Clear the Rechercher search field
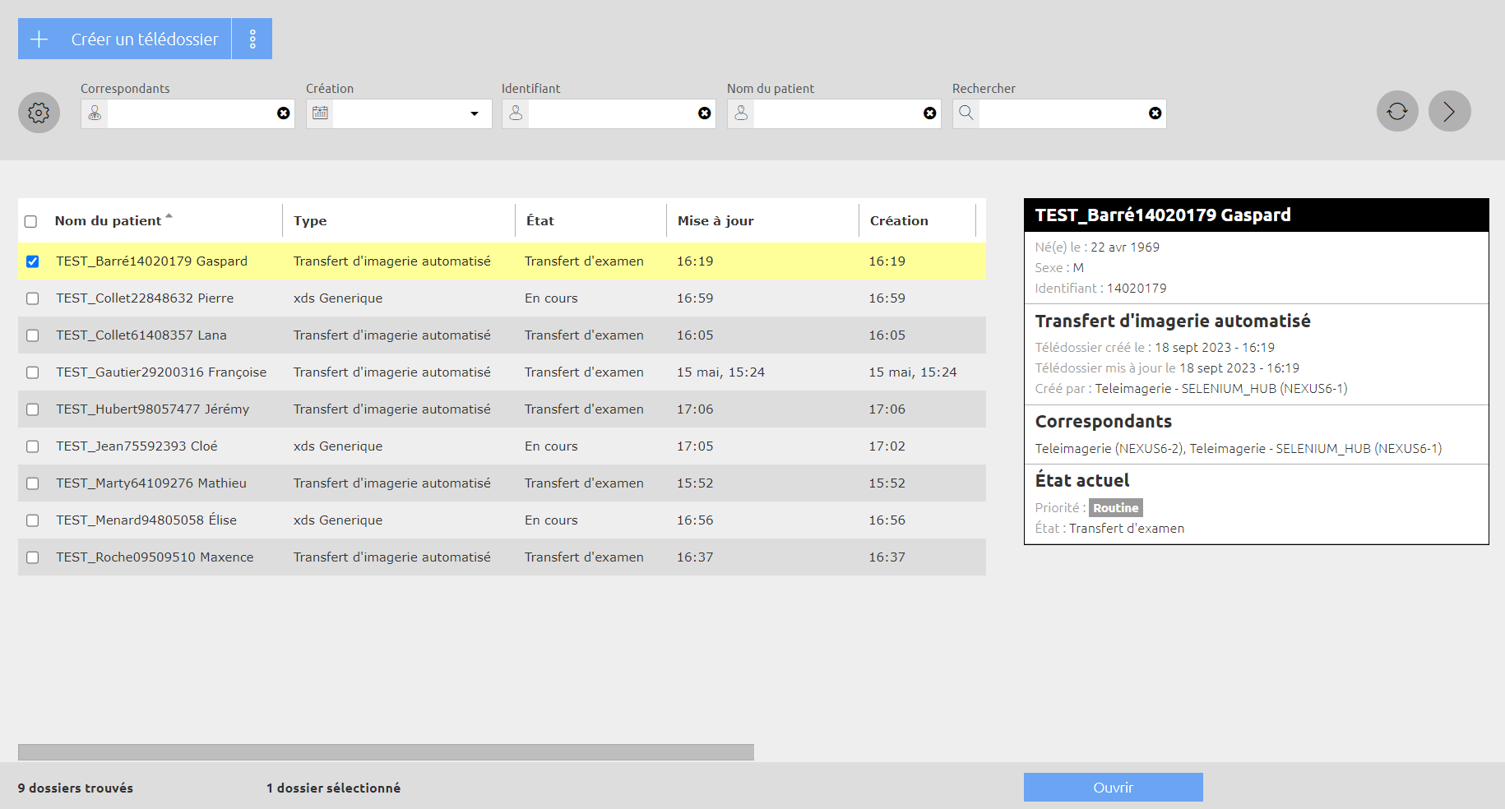The height and width of the screenshot is (809, 1505). [x=1155, y=113]
